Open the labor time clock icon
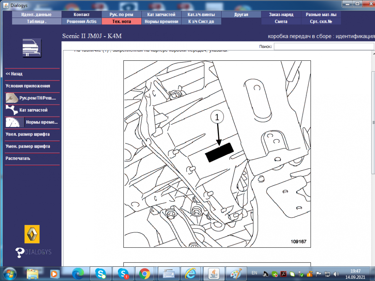 15,122
